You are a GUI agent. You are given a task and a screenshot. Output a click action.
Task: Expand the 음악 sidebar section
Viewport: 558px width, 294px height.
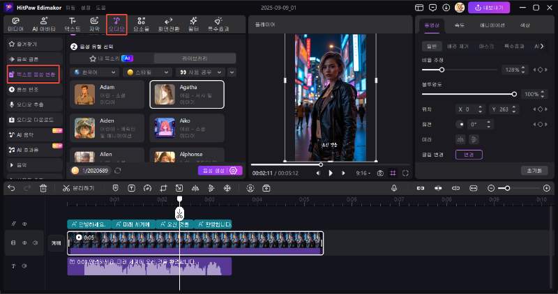tap(34, 165)
